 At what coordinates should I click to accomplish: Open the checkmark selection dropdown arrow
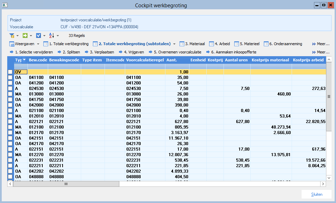[44, 35]
